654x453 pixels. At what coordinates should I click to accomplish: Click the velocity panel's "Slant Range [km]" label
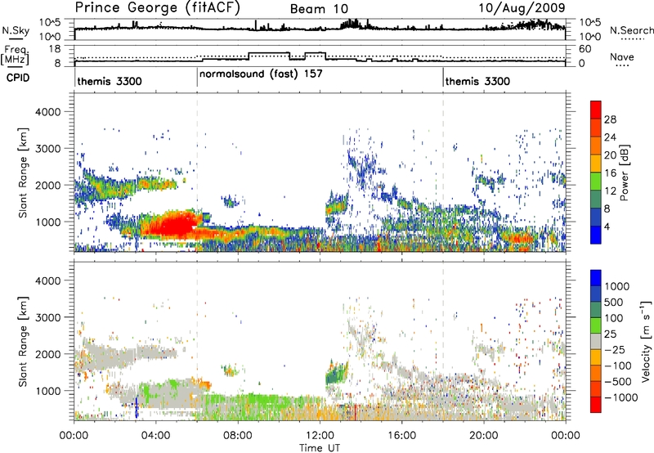23,342
